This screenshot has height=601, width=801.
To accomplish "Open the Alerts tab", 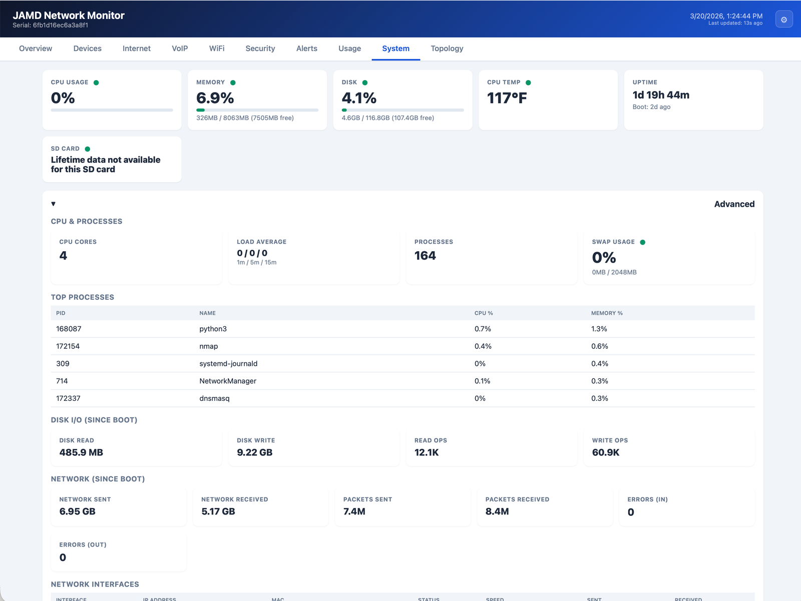I will (x=306, y=49).
